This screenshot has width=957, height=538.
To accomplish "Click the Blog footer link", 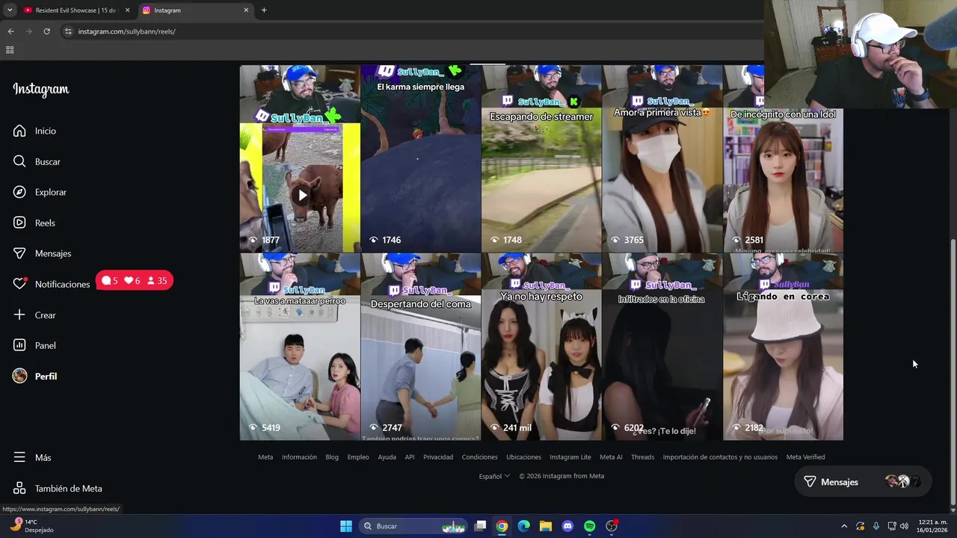I will [x=332, y=457].
